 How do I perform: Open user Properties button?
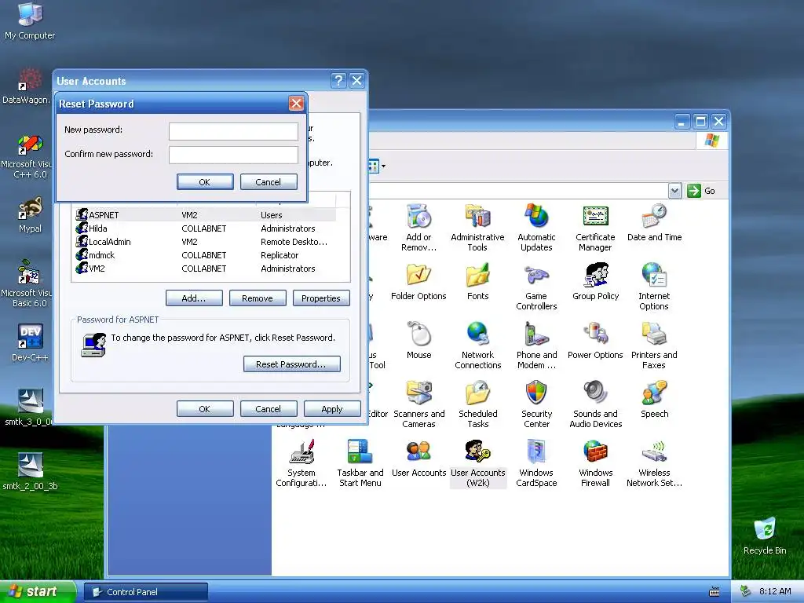(x=321, y=298)
